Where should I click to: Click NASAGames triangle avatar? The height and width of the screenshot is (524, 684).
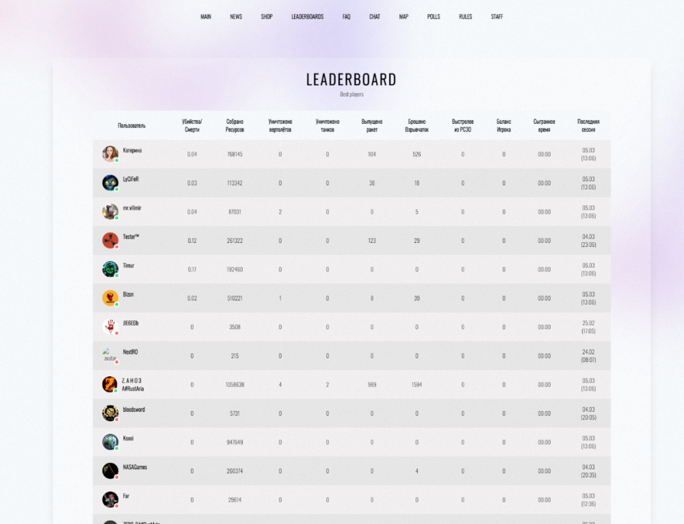tap(110, 471)
